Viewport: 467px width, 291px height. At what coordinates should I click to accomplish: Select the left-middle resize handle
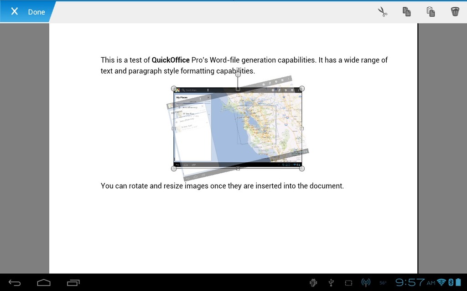pyautogui.click(x=174, y=129)
